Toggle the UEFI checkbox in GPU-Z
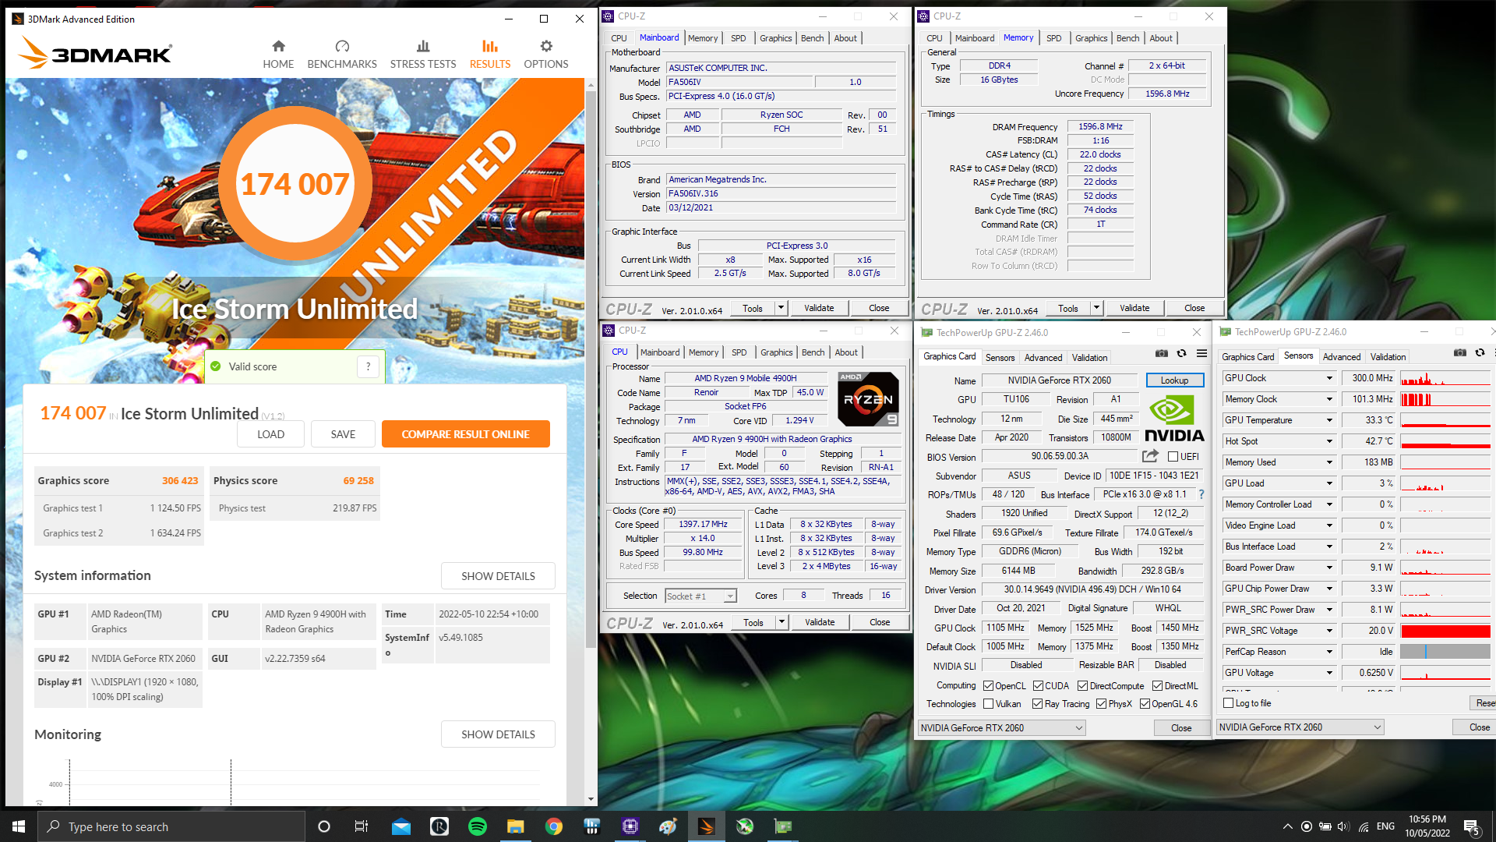Image resolution: width=1496 pixels, height=842 pixels. click(1173, 457)
